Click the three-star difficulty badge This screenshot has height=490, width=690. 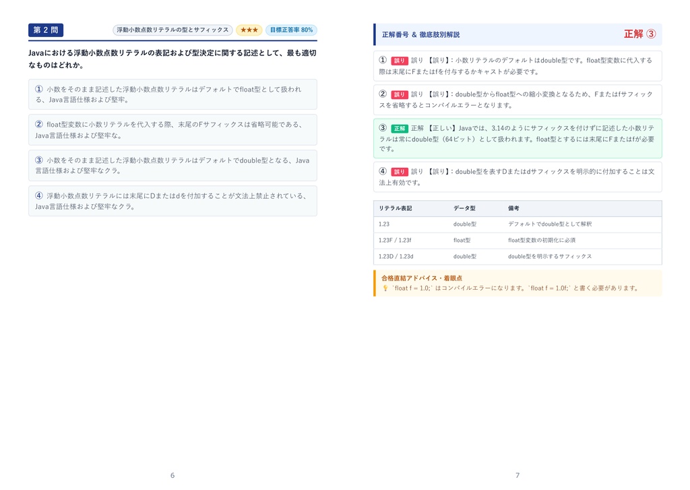tap(249, 30)
